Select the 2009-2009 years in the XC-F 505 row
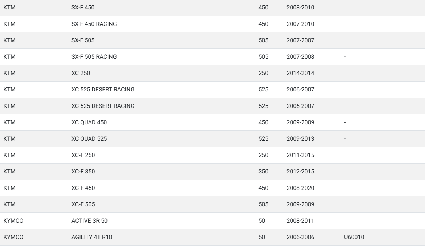Screen dimensions: 425x246 (x=300, y=204)
